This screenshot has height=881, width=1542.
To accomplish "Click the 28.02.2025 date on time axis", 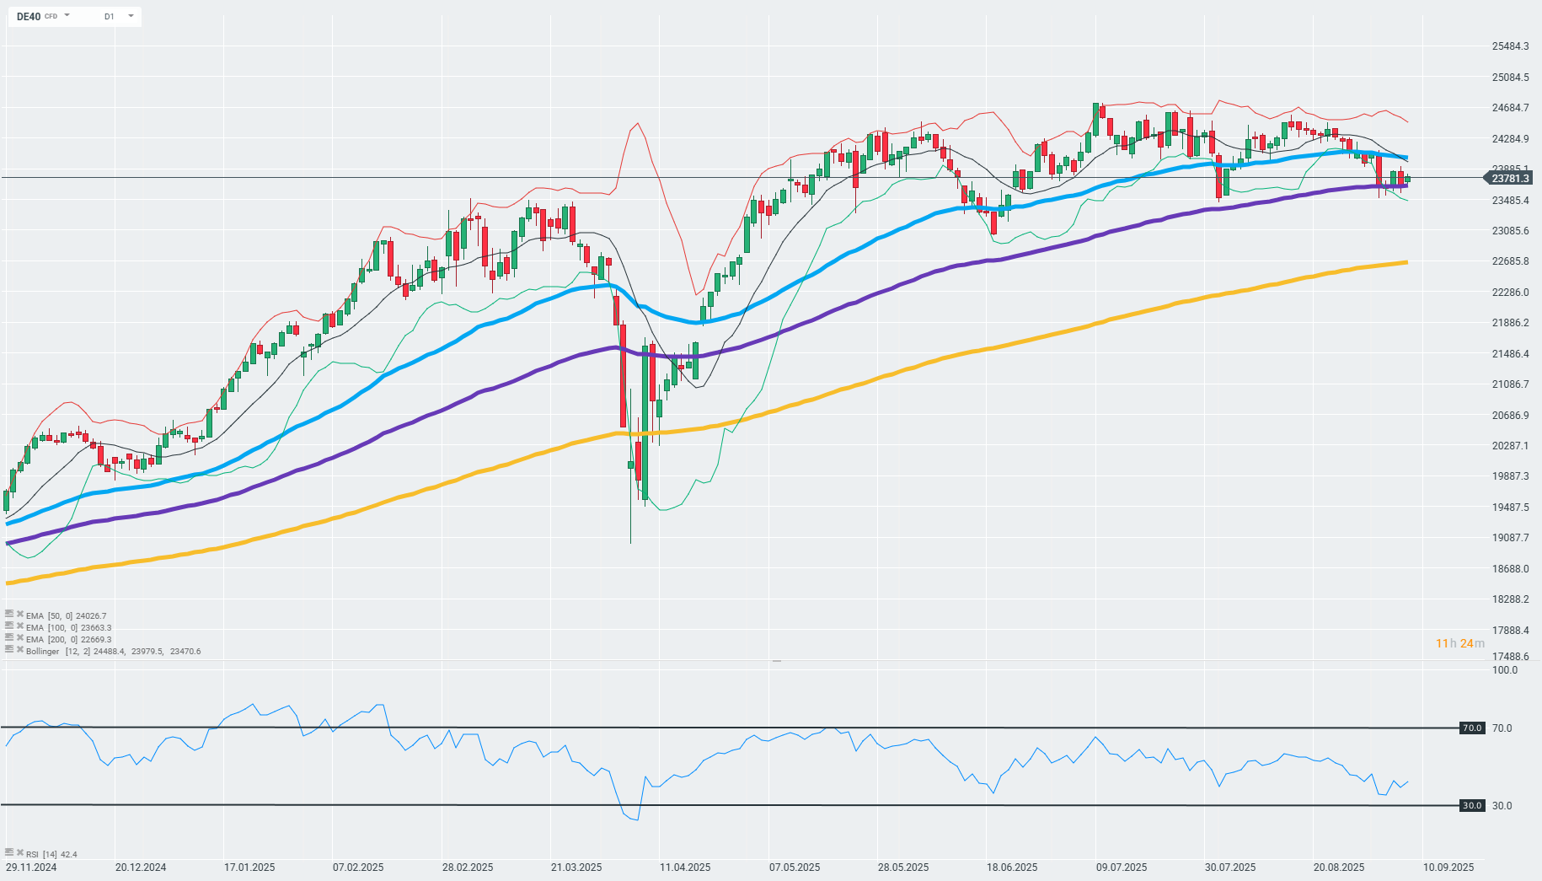I will 468,868.
